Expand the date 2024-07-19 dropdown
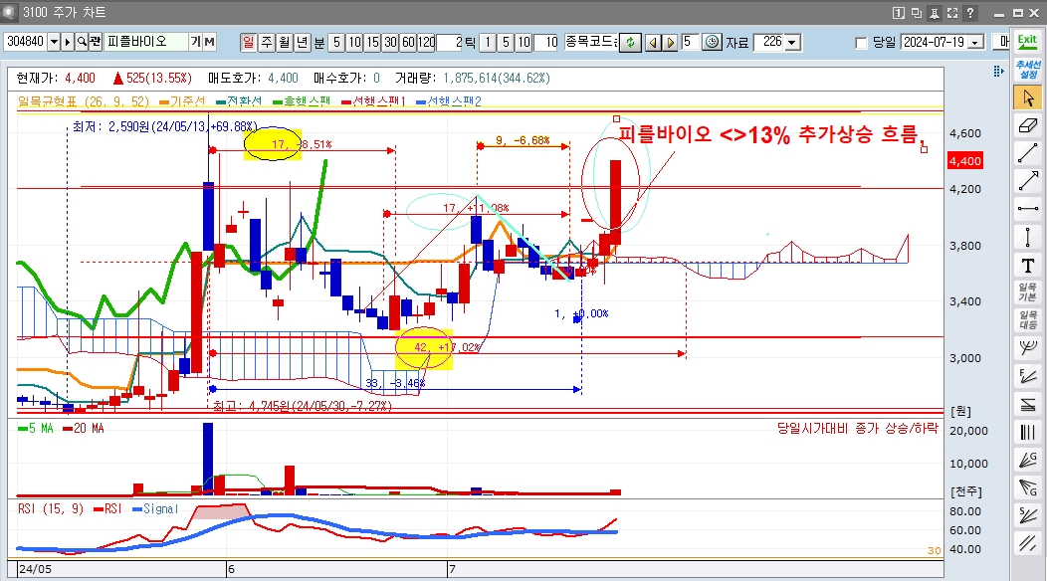The width and height of the screenshot is (1047, 581). [974, 42]
